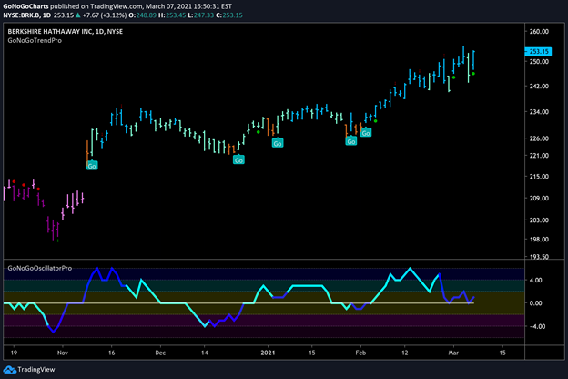
Task: Click the late-January Go badge near 226.00
Action: click(351, 141)
